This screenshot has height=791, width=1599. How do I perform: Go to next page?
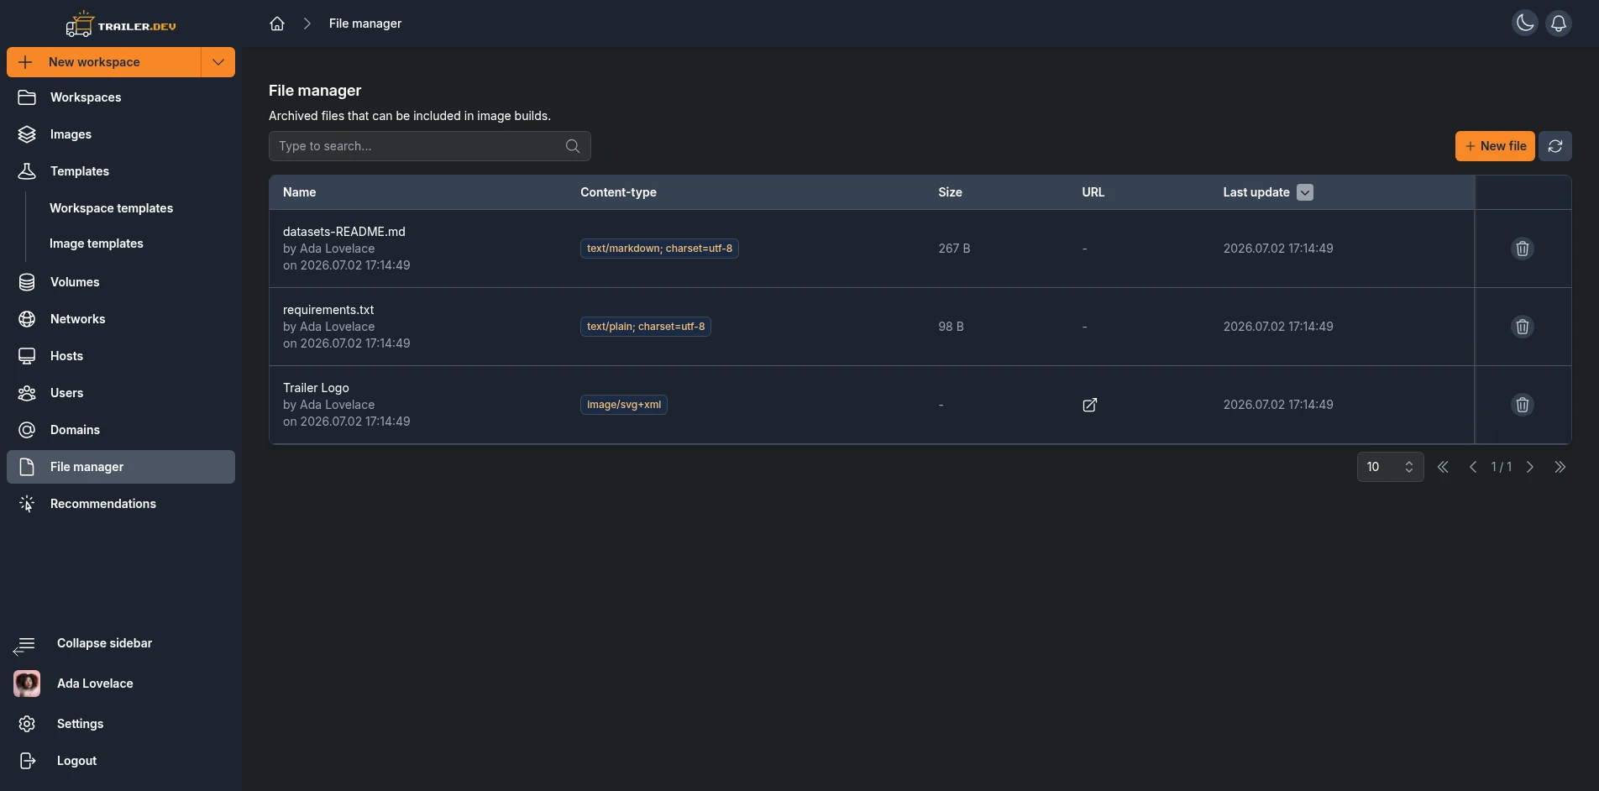[x=1530, y=467]
